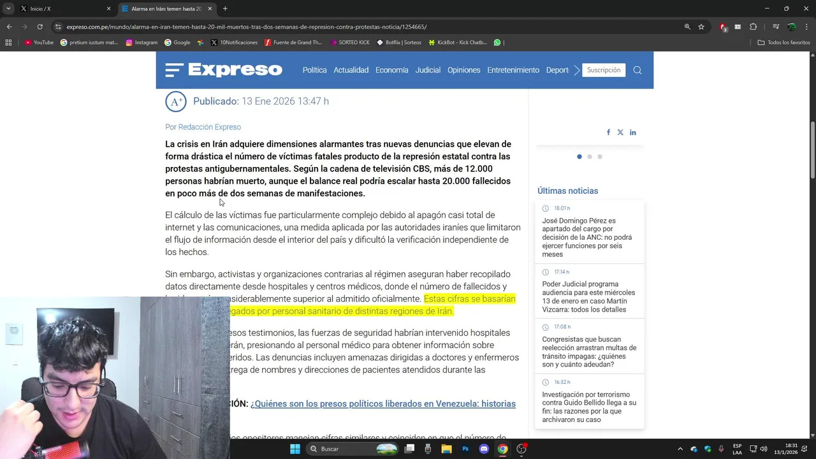Go to the Actualidad section
This screenshot has height=459, width=816.
coord(351,70)
